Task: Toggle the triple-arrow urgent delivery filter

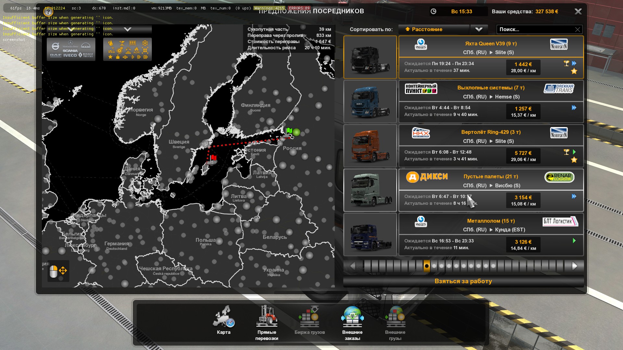Action: [146, 57]
